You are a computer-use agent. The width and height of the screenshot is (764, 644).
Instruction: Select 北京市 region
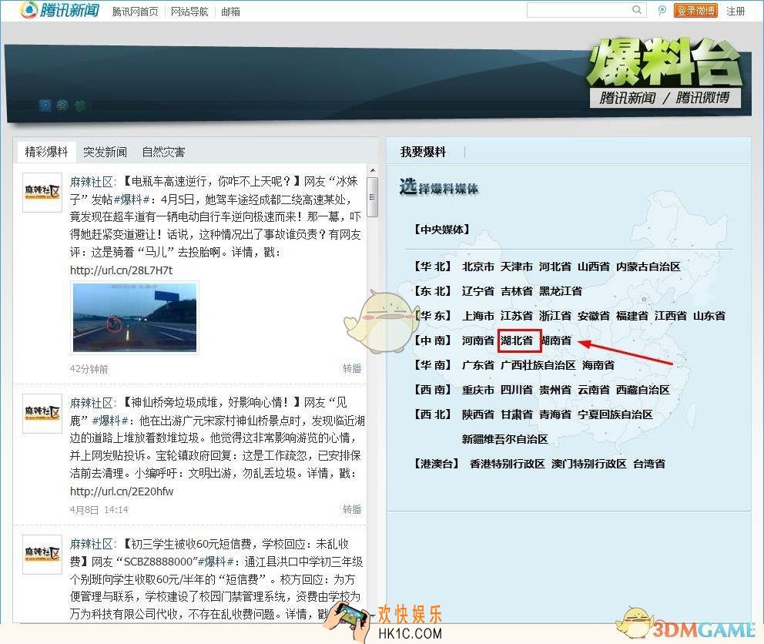click(478, 267)
